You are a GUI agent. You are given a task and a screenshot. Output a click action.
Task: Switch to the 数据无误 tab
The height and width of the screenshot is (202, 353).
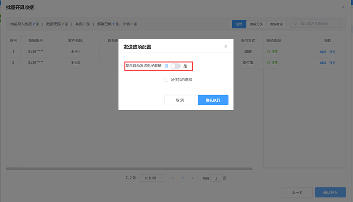coord(256,24)
